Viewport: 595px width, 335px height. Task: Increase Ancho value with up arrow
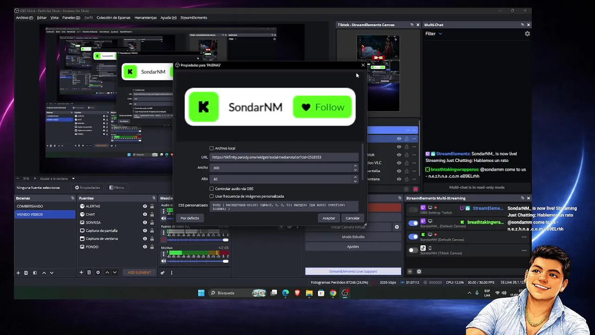pyautogui.click(x=355, y=166)
